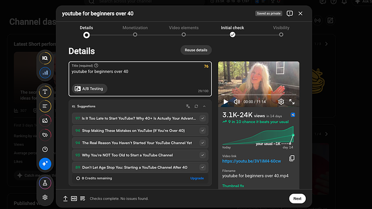372x209 pixels.
Task: Click the Next button
Action: pos(297,199)
